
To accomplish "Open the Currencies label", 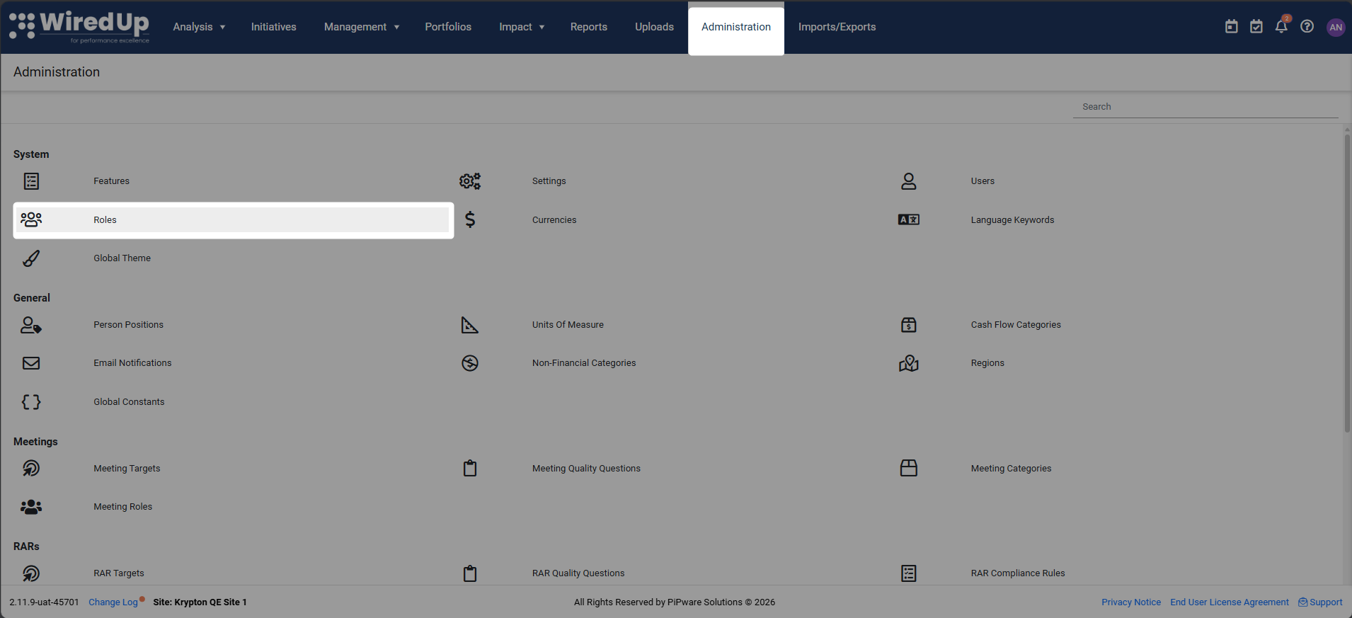I will 554,220.
